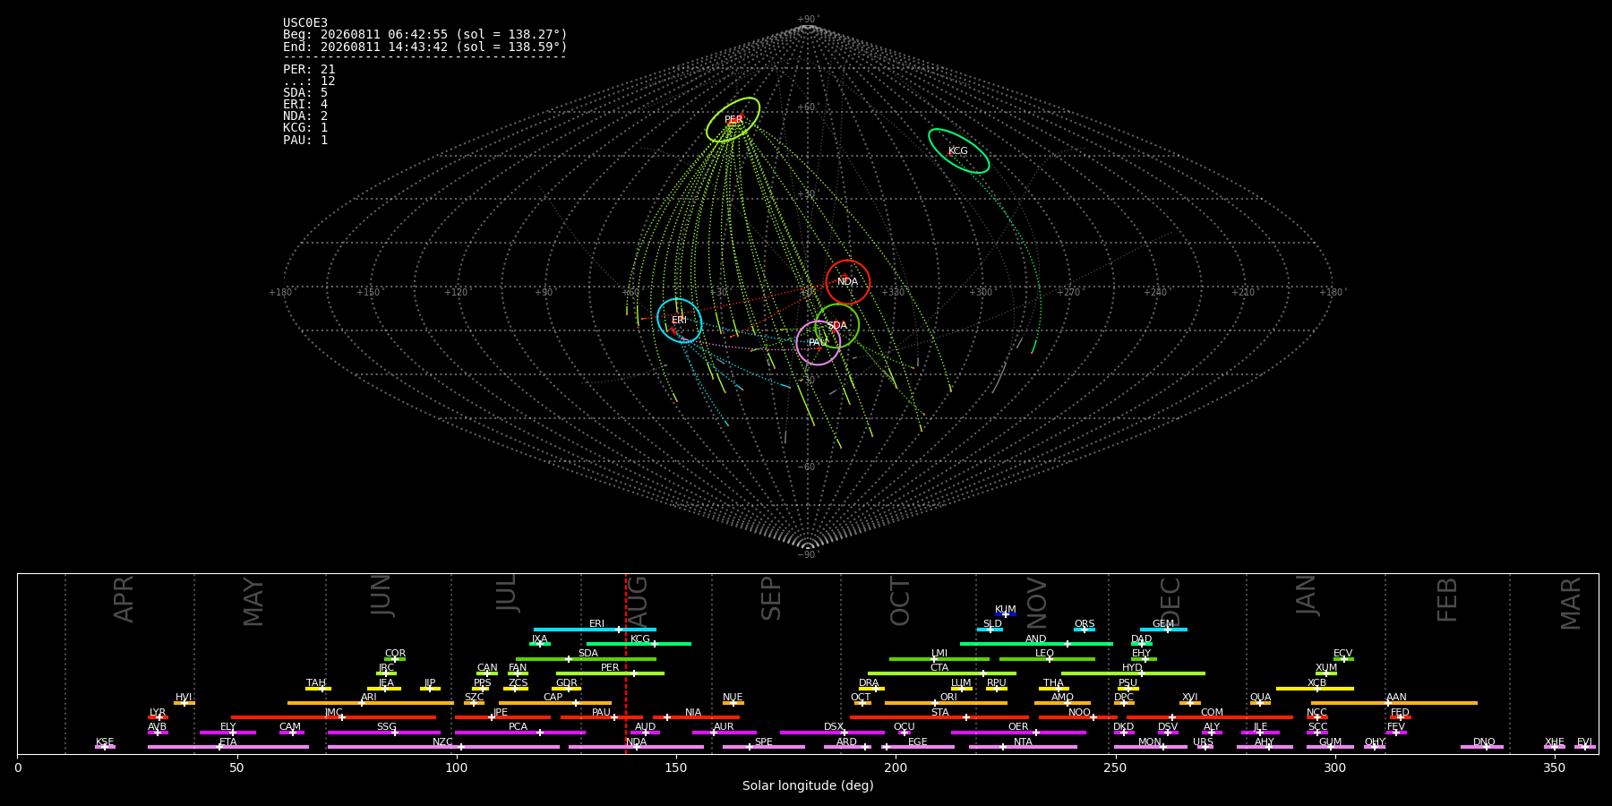Viewport: 1612px width, 806px height.
Task: Select the KCG radiant ellipse
Action: click(958, 150)
